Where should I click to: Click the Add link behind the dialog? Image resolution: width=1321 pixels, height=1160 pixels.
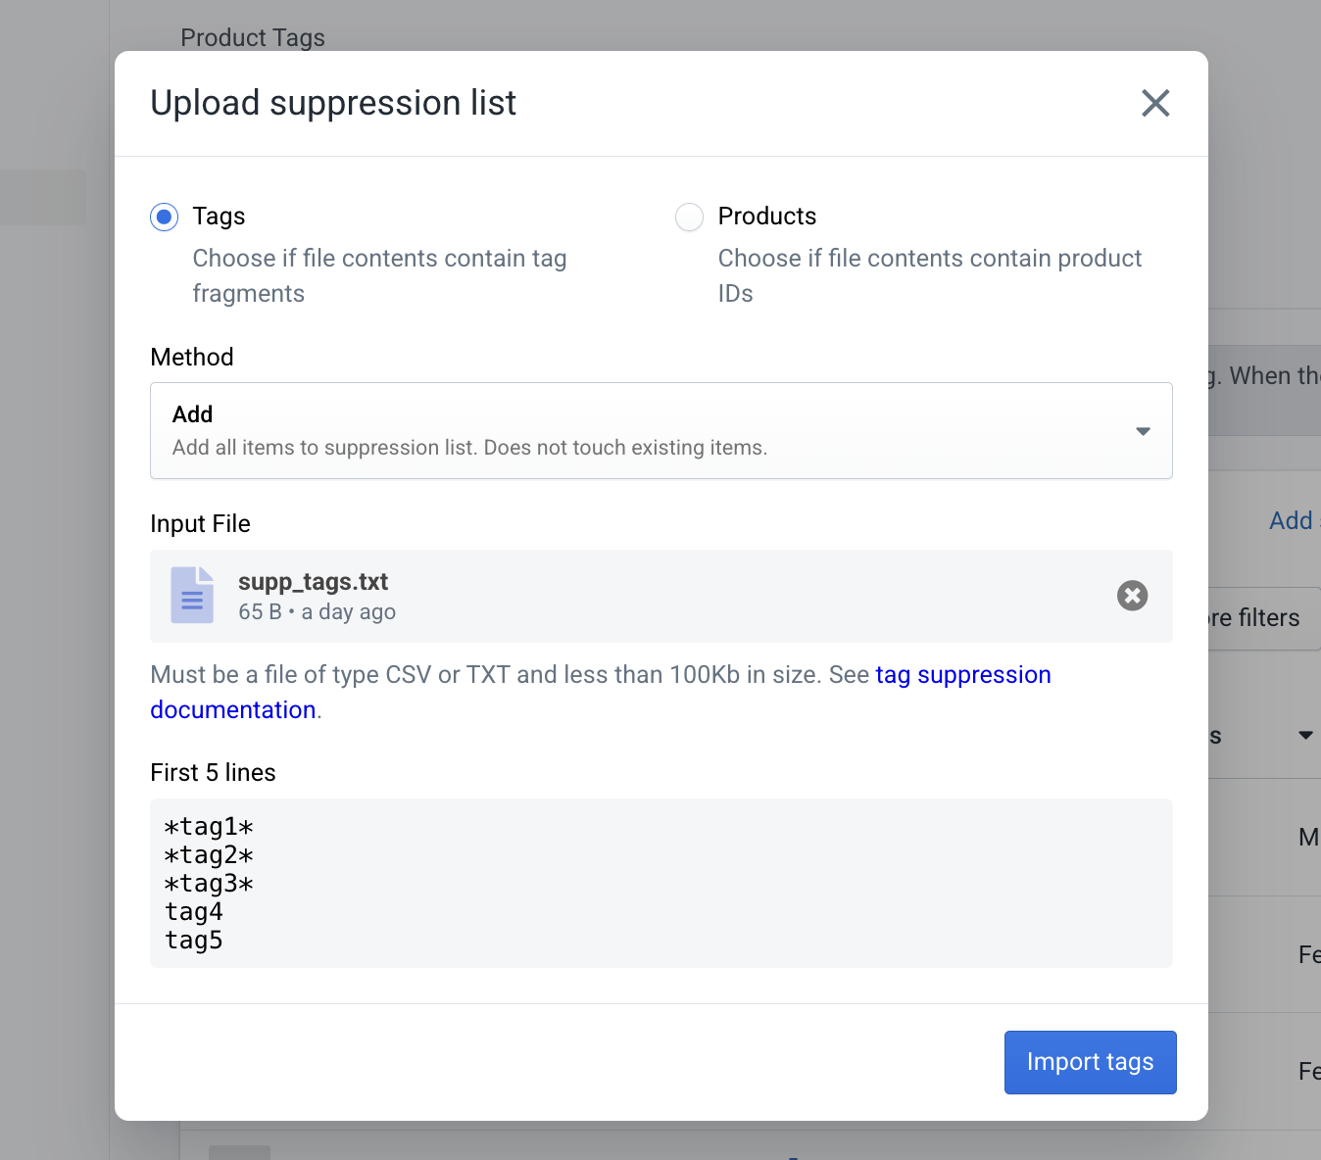[1291, 520]
